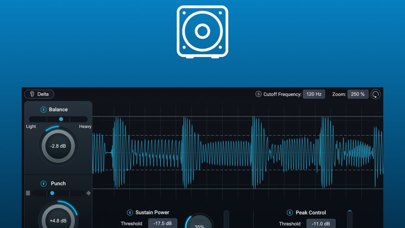Toggle the Sustain Power enable button
This screenshot has width=405, height=228.
coord(130,212)
